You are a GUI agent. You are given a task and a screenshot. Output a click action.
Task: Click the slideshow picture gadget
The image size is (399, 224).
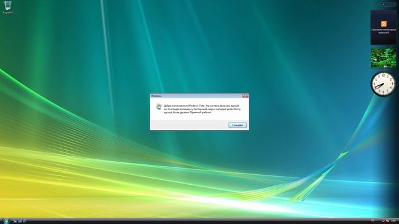click(x=383, y=58)
